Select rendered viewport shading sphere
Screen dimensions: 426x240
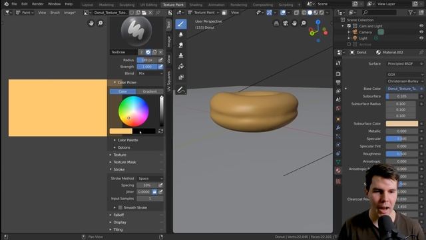click(x=321, y=13)
